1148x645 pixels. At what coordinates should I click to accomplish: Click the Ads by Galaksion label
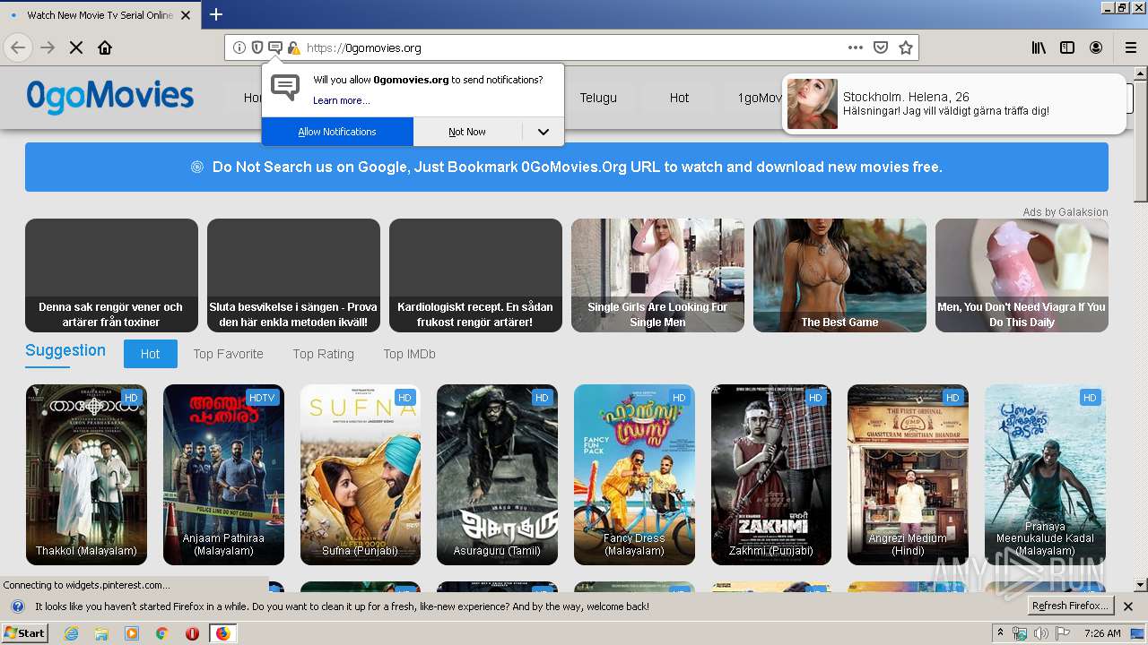point(1065,212)
